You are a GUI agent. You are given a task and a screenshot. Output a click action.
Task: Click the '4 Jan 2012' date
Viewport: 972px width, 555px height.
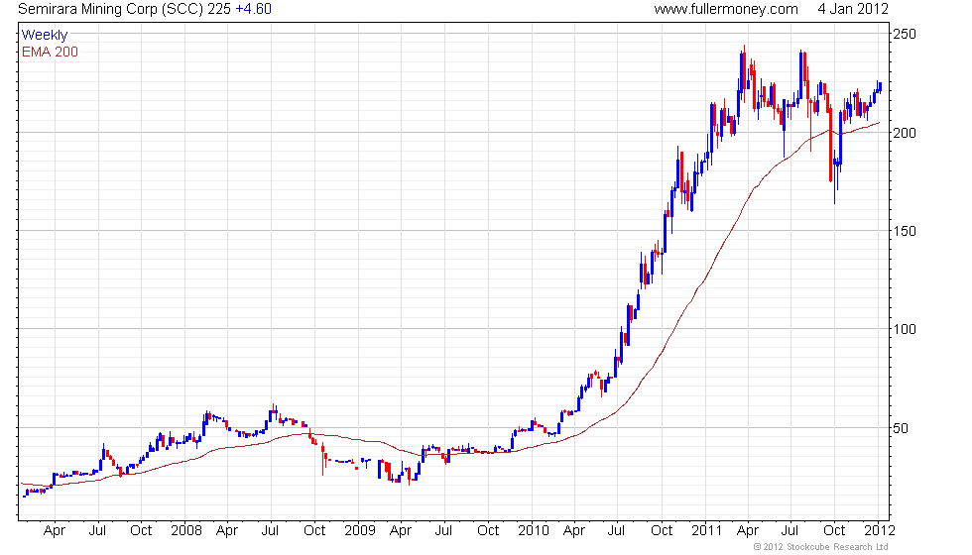point(853,9)
